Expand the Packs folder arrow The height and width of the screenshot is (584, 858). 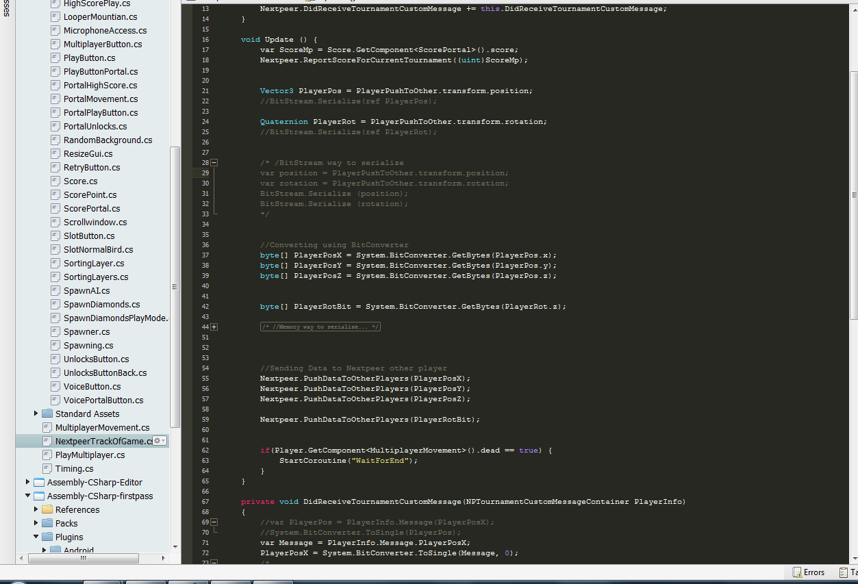click(36, 523)
